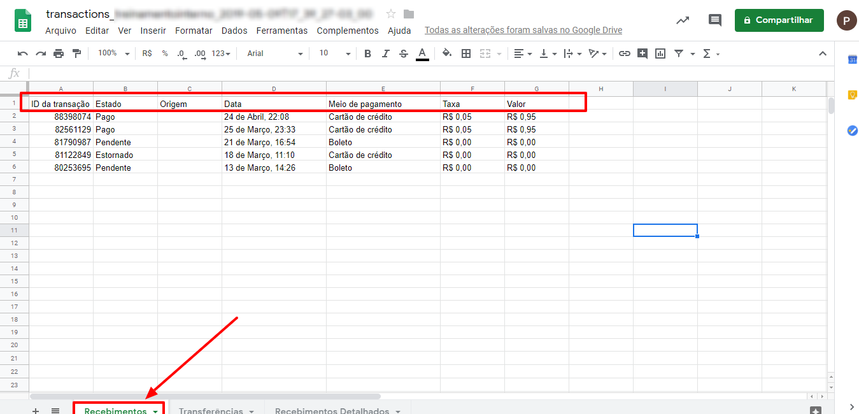Open vertical align dropdown
This screenshot has height=414, width=859.
pos(548,54)
